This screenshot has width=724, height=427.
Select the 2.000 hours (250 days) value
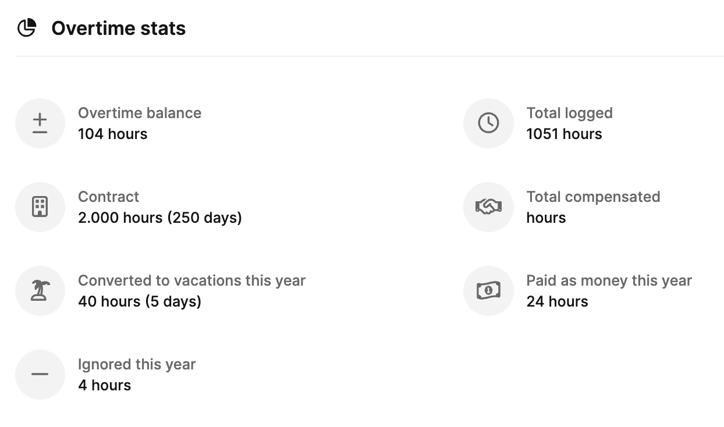click(159, 218)
